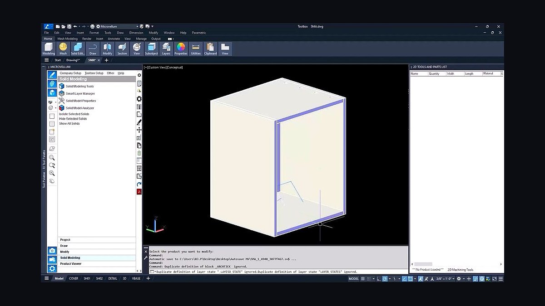Viewport: 545px width, 306px height.
Task: Open the Dimension menu
Action: click(x=136, y=33)
